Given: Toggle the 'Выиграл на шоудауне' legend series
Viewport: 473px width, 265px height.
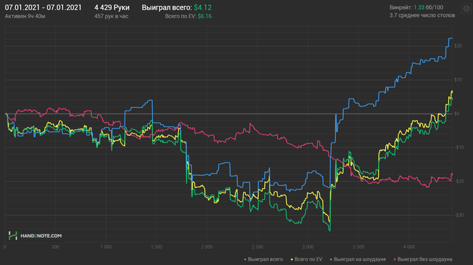Looking at the screenshot, I should coord(357,260).
